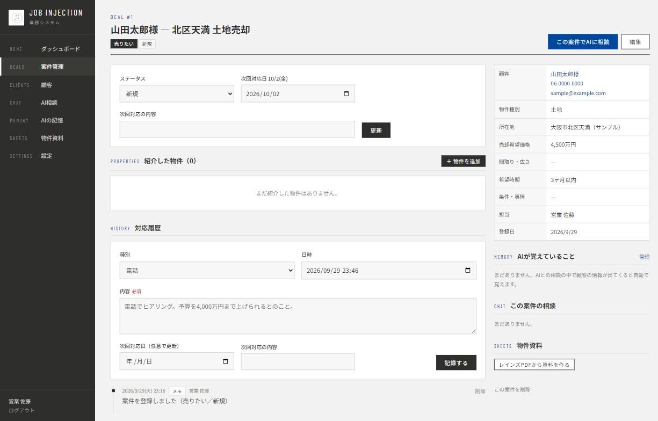
Task: Click the 売りたい tag under title
Action: point(124,44)
